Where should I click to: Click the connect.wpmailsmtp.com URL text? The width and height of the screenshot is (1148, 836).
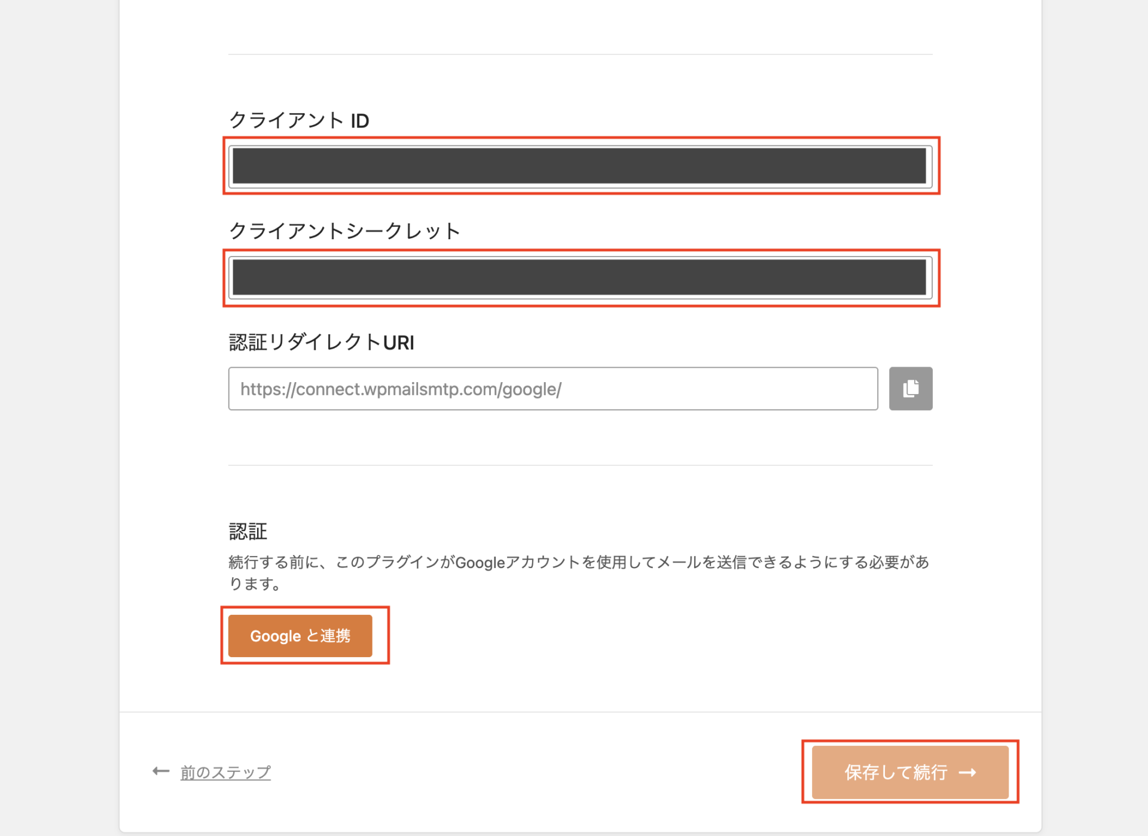click(x=401, y=389)
